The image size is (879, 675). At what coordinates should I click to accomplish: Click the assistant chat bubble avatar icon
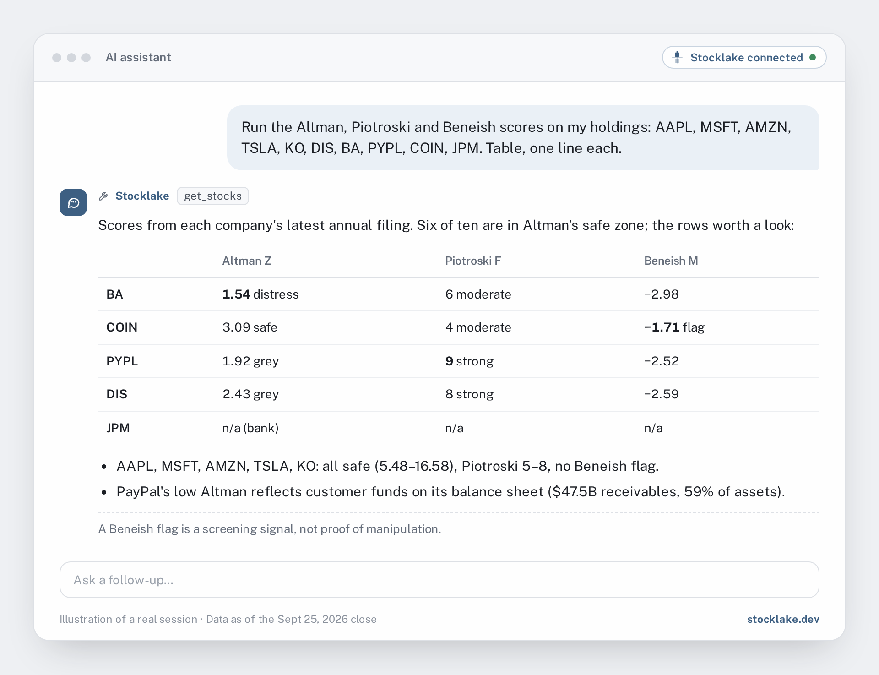tap(73, 202)
